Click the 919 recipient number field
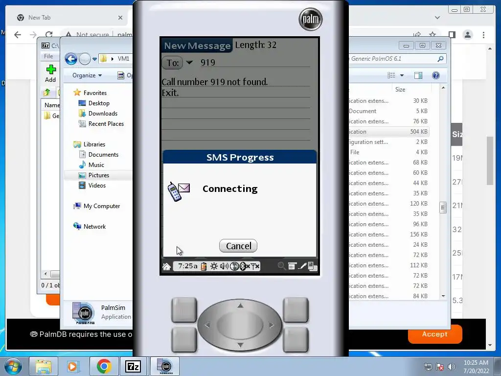Screen dimensions: 501x376 coord(255,62)
